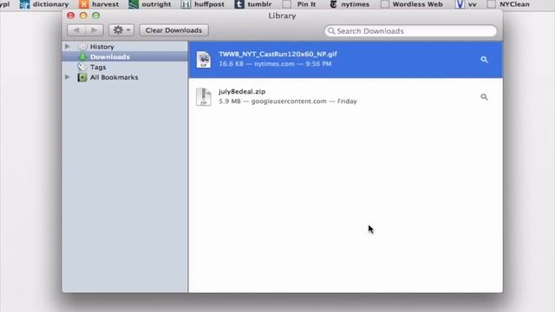
Task: Select file name TWWB_NYT_CastRun120x60_NP.gif
Action: pos(277,54)
